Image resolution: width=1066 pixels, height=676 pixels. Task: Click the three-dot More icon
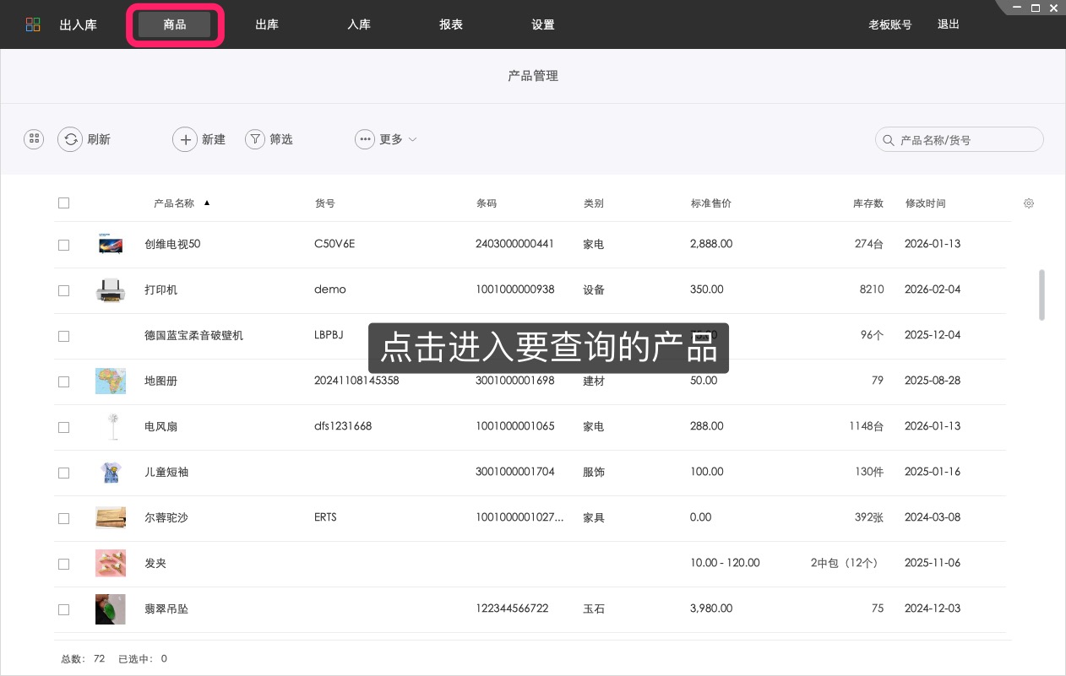click(x=365, y=139)
